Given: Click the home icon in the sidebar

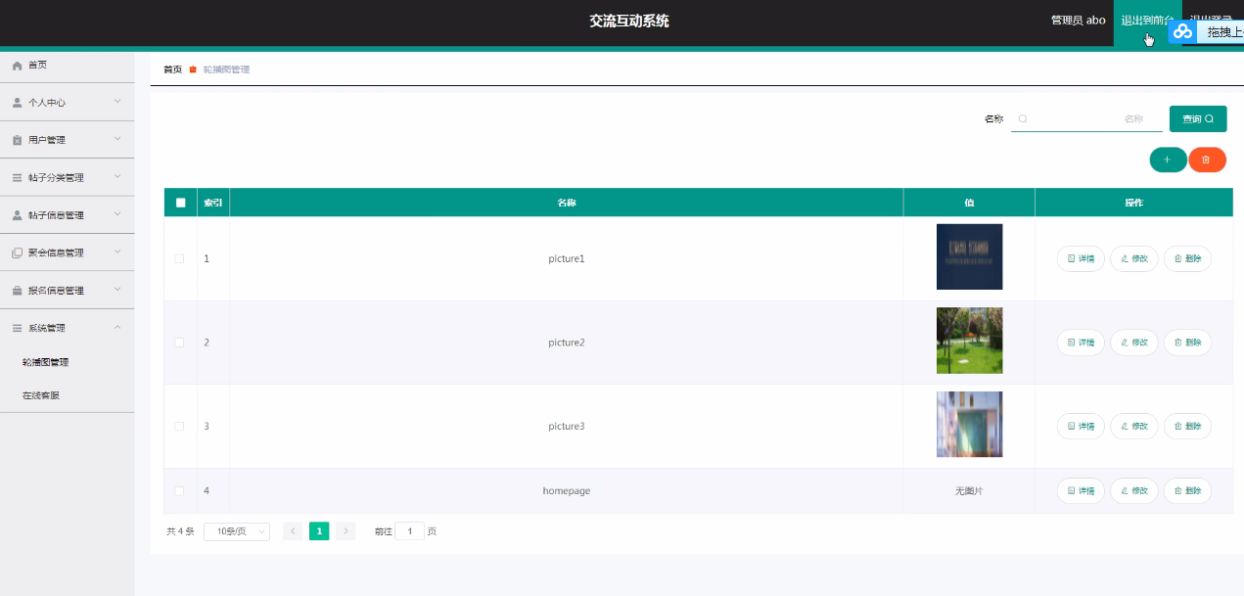Looking at the screenshot, I should click(x=17, y=65).
